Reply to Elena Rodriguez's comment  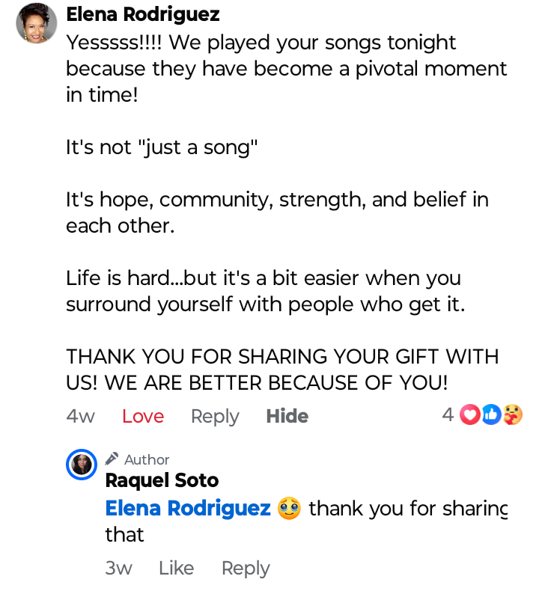[215, 416]
